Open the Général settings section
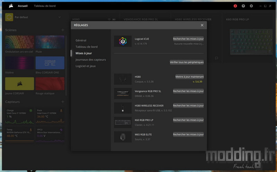Viewport: 277px width, 172px height. (x=81, y=40)
